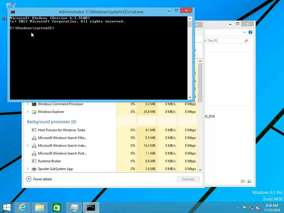
Task: Click the Task Manager vertical scrollbar thumb
Action: pos(200,83)
